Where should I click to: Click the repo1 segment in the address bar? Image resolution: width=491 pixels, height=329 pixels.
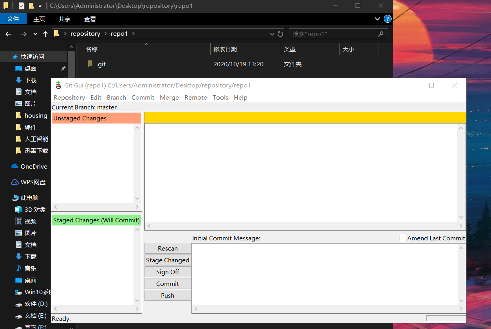pyautogui.click(x=119, y=34)
